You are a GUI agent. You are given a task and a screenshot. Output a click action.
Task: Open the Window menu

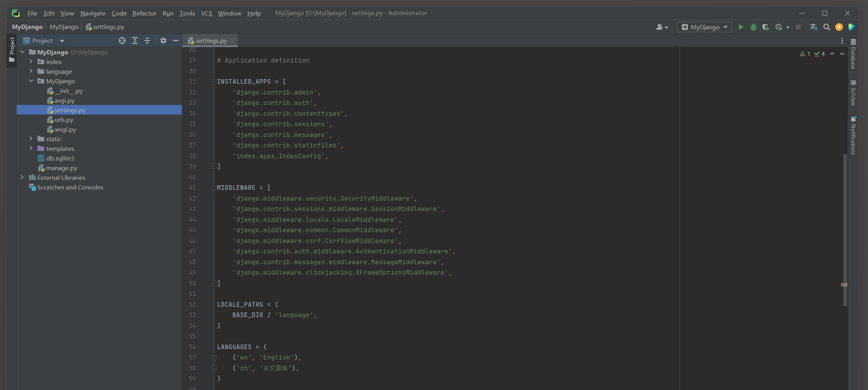tap(229, 13)
